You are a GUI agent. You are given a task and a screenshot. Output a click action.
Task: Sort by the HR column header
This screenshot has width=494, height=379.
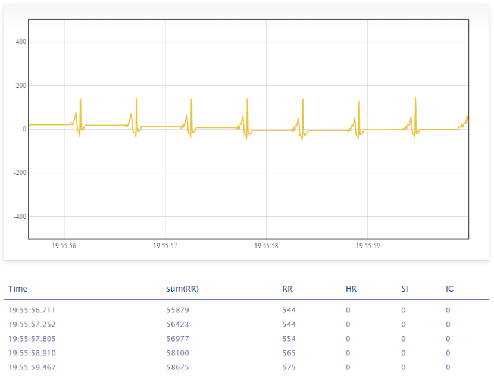351,289
